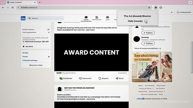
Task: Bookmark page with star icon
Action: click(149, 8)
